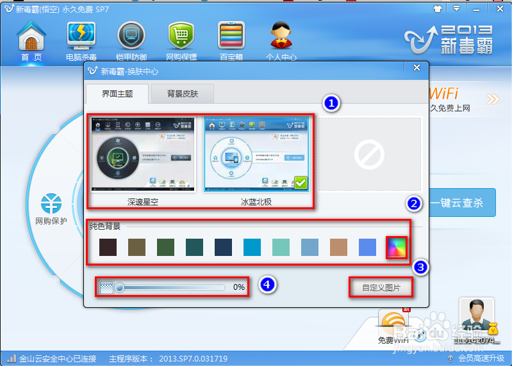Click 网购保护 yen shield icon

(x=51, y=203)
